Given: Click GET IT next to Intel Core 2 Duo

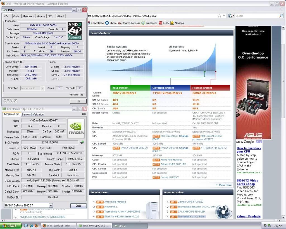Looking at the screenshot, I should click(x=156, y=136).
